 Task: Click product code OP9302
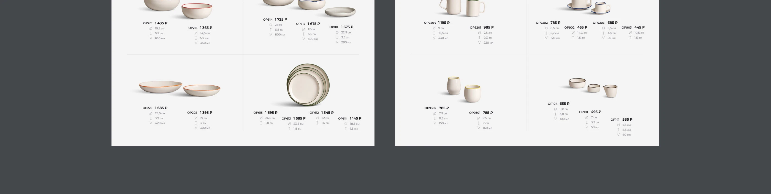(430, 108)
